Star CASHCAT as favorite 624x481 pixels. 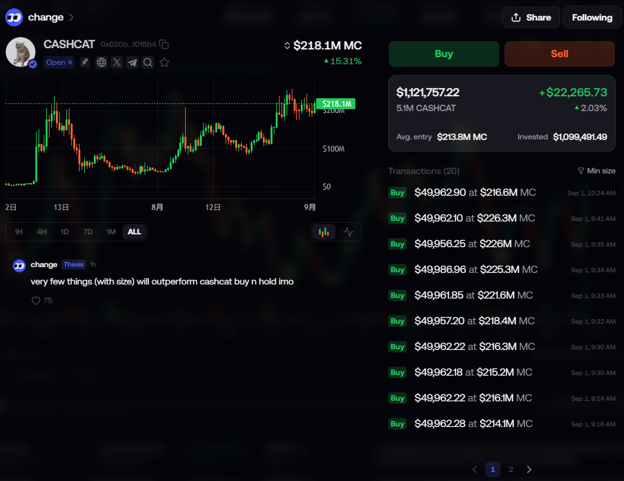pyautogui.click(x=164, y=62)
